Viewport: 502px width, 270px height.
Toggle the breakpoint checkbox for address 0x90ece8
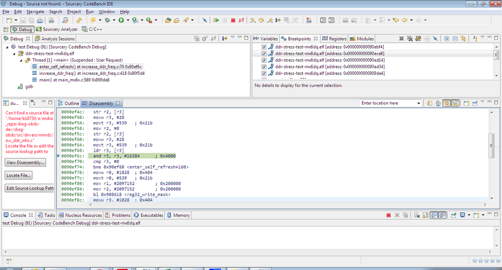point(264,53)
